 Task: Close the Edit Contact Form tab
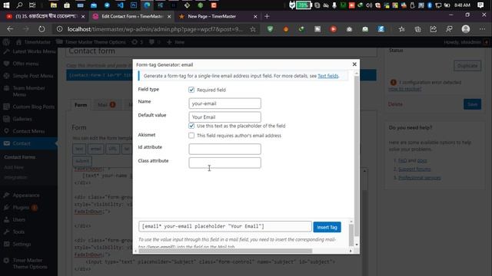point(169,16)
